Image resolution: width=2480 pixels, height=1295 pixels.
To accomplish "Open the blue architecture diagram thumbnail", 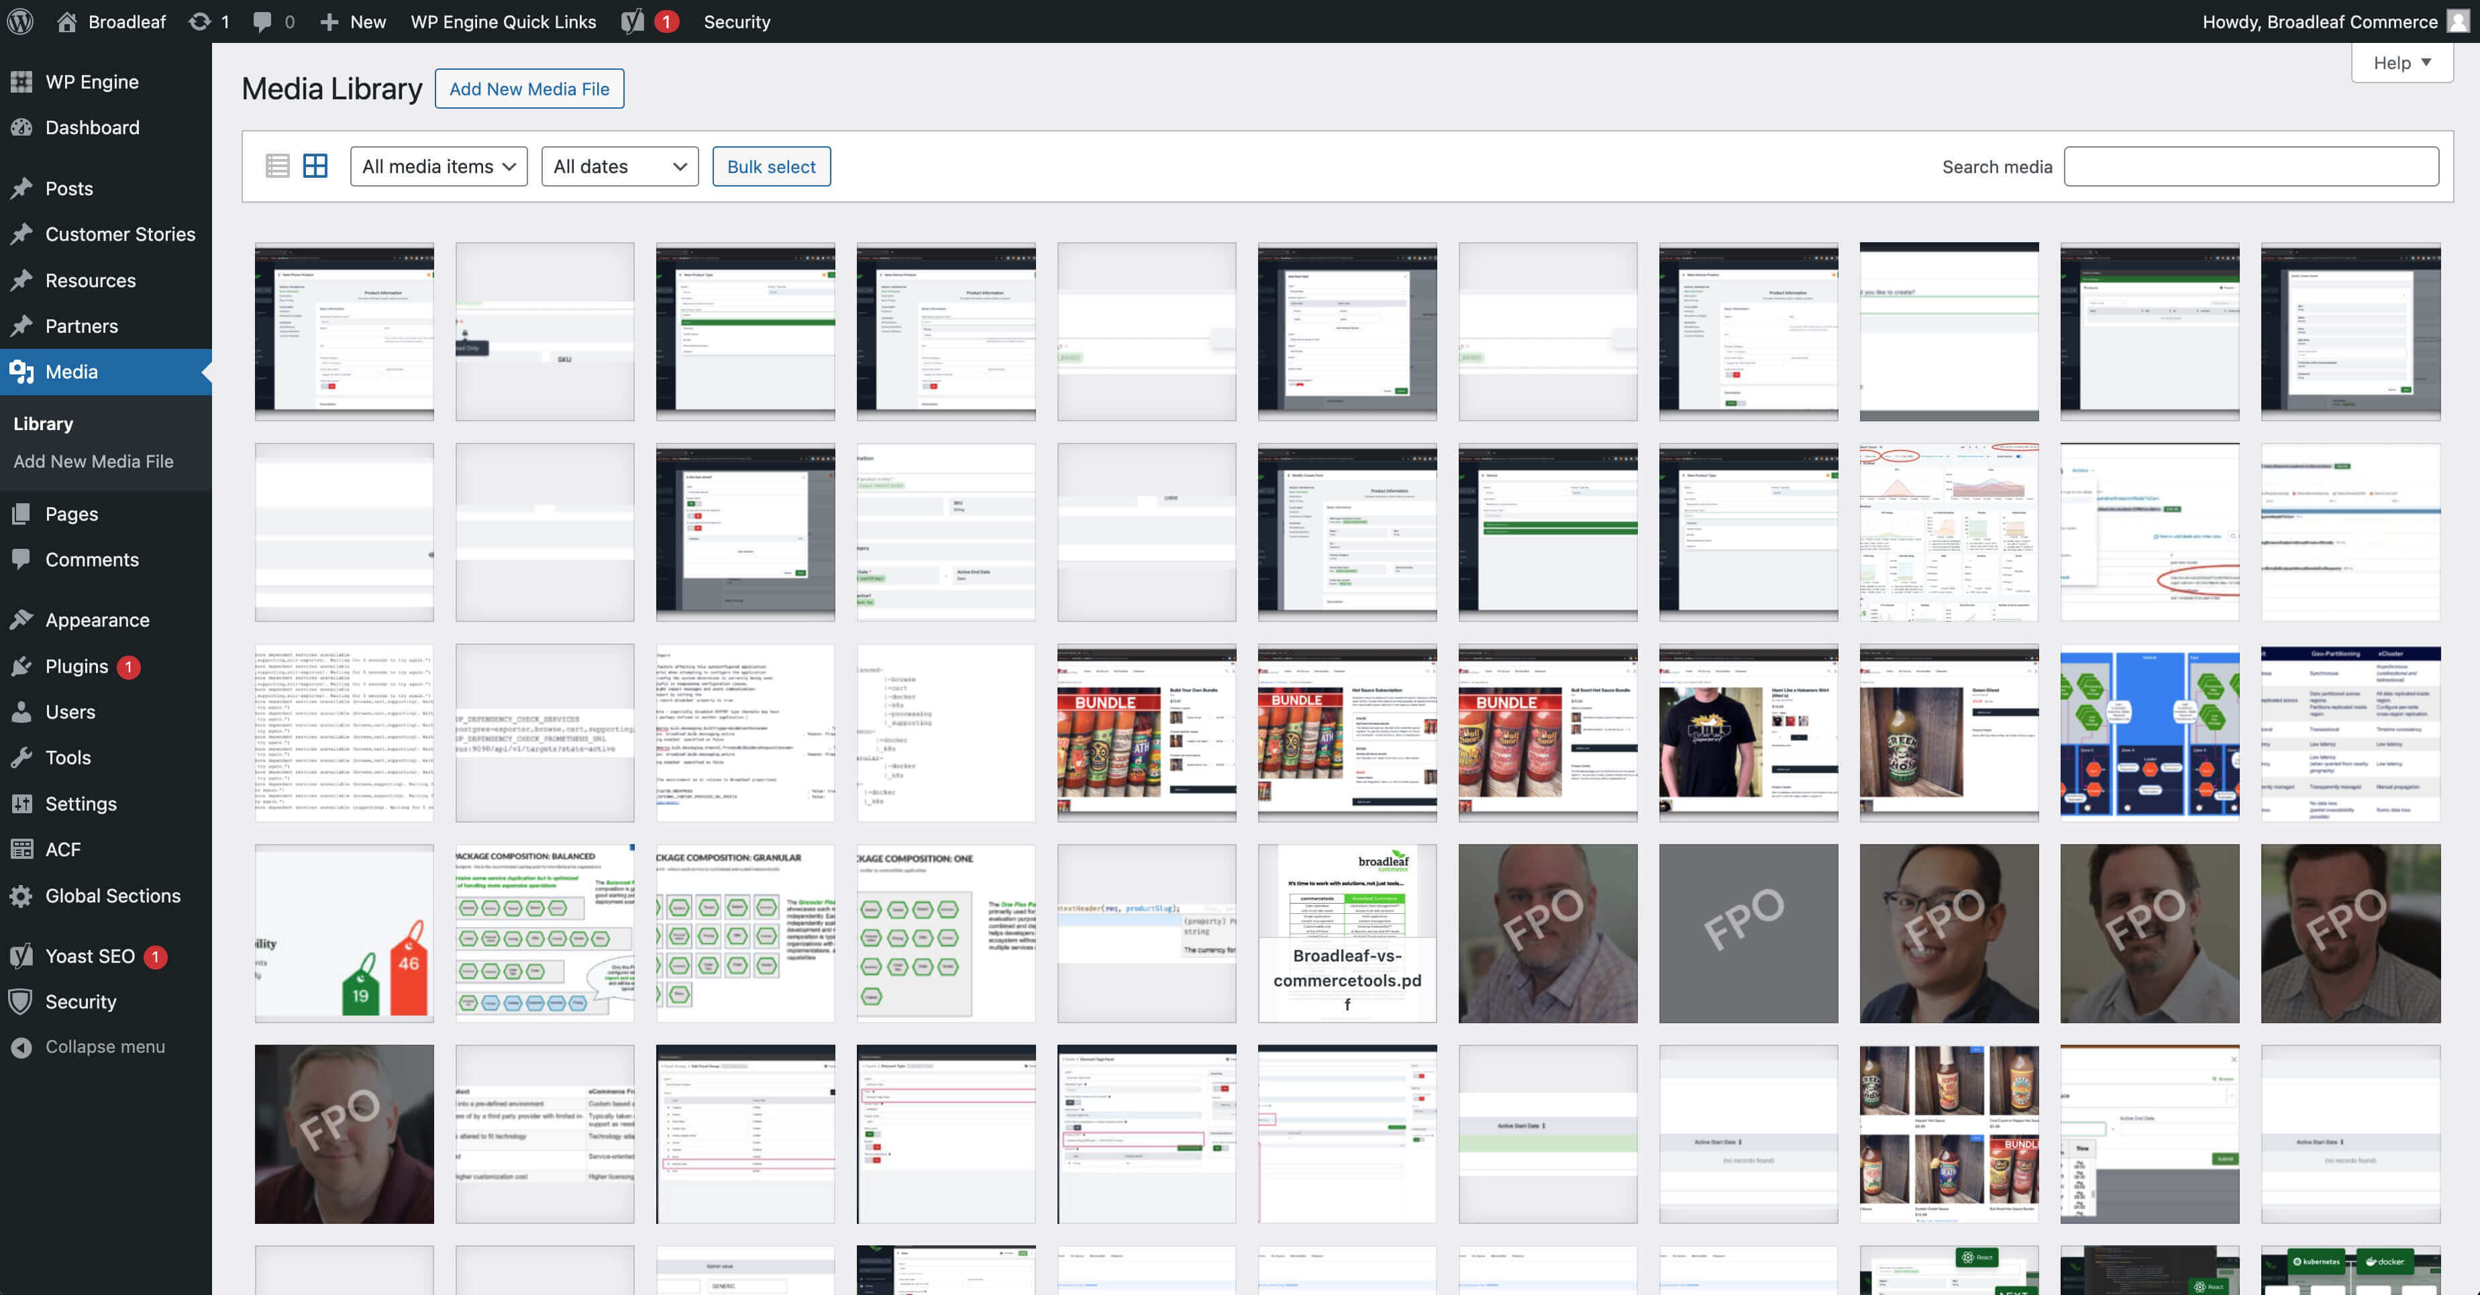I will (2150, 733).
